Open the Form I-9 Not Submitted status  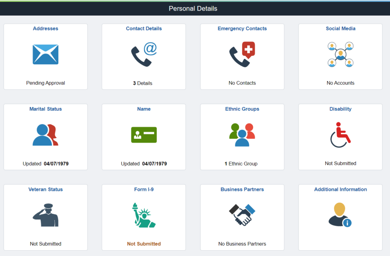tap(144, 243)
